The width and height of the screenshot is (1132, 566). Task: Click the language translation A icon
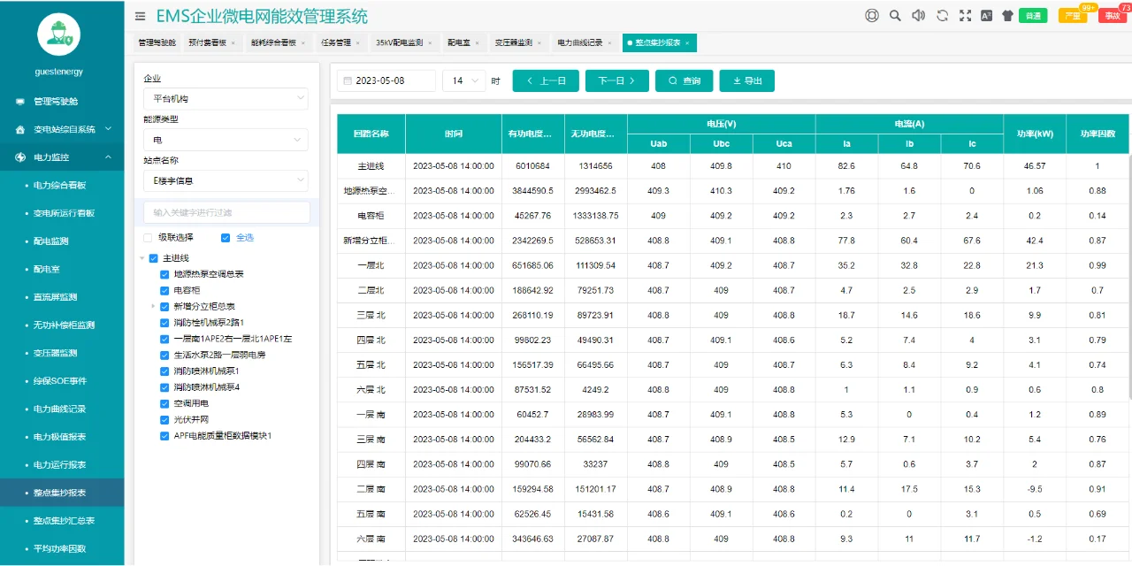tap(985, 15)
